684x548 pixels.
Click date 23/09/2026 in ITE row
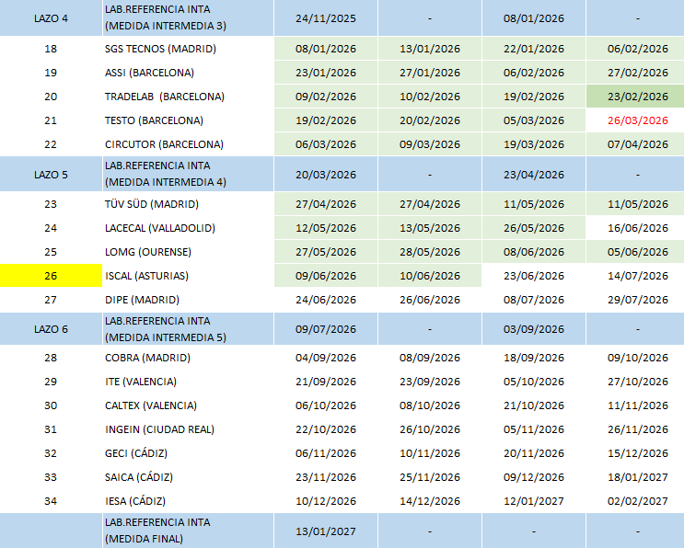coord(430,382)
